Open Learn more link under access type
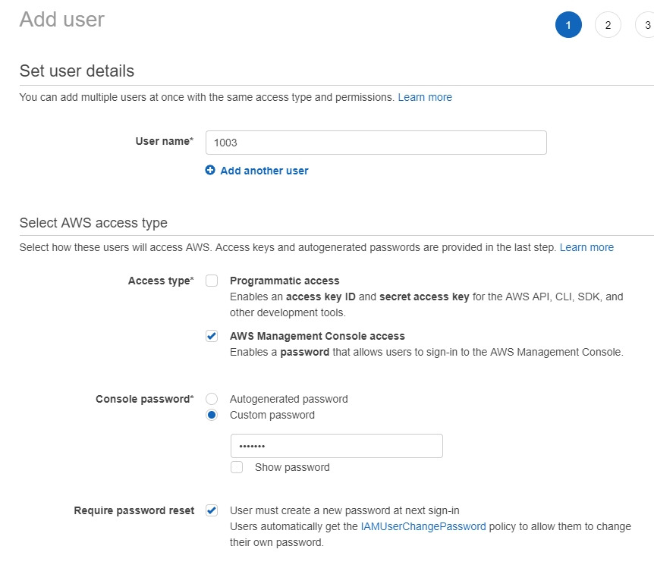Screen dimensions: 654x568 (586, 247)
